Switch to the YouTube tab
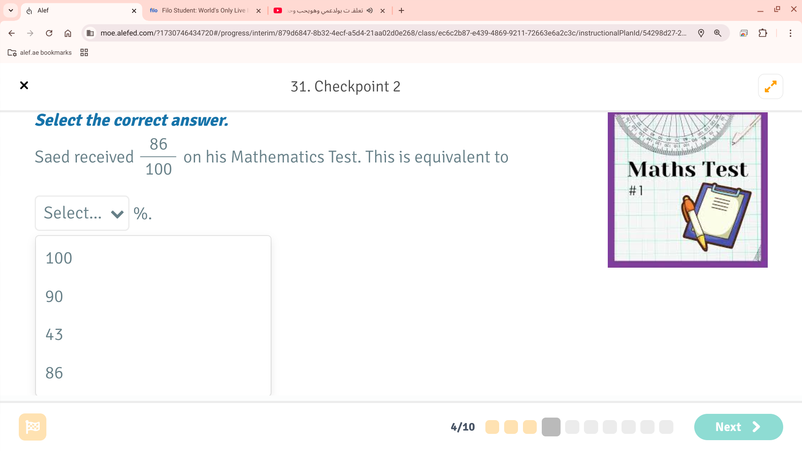Image resolution: width=802 pixels, height=451 pixels. [x=326, y=10]
